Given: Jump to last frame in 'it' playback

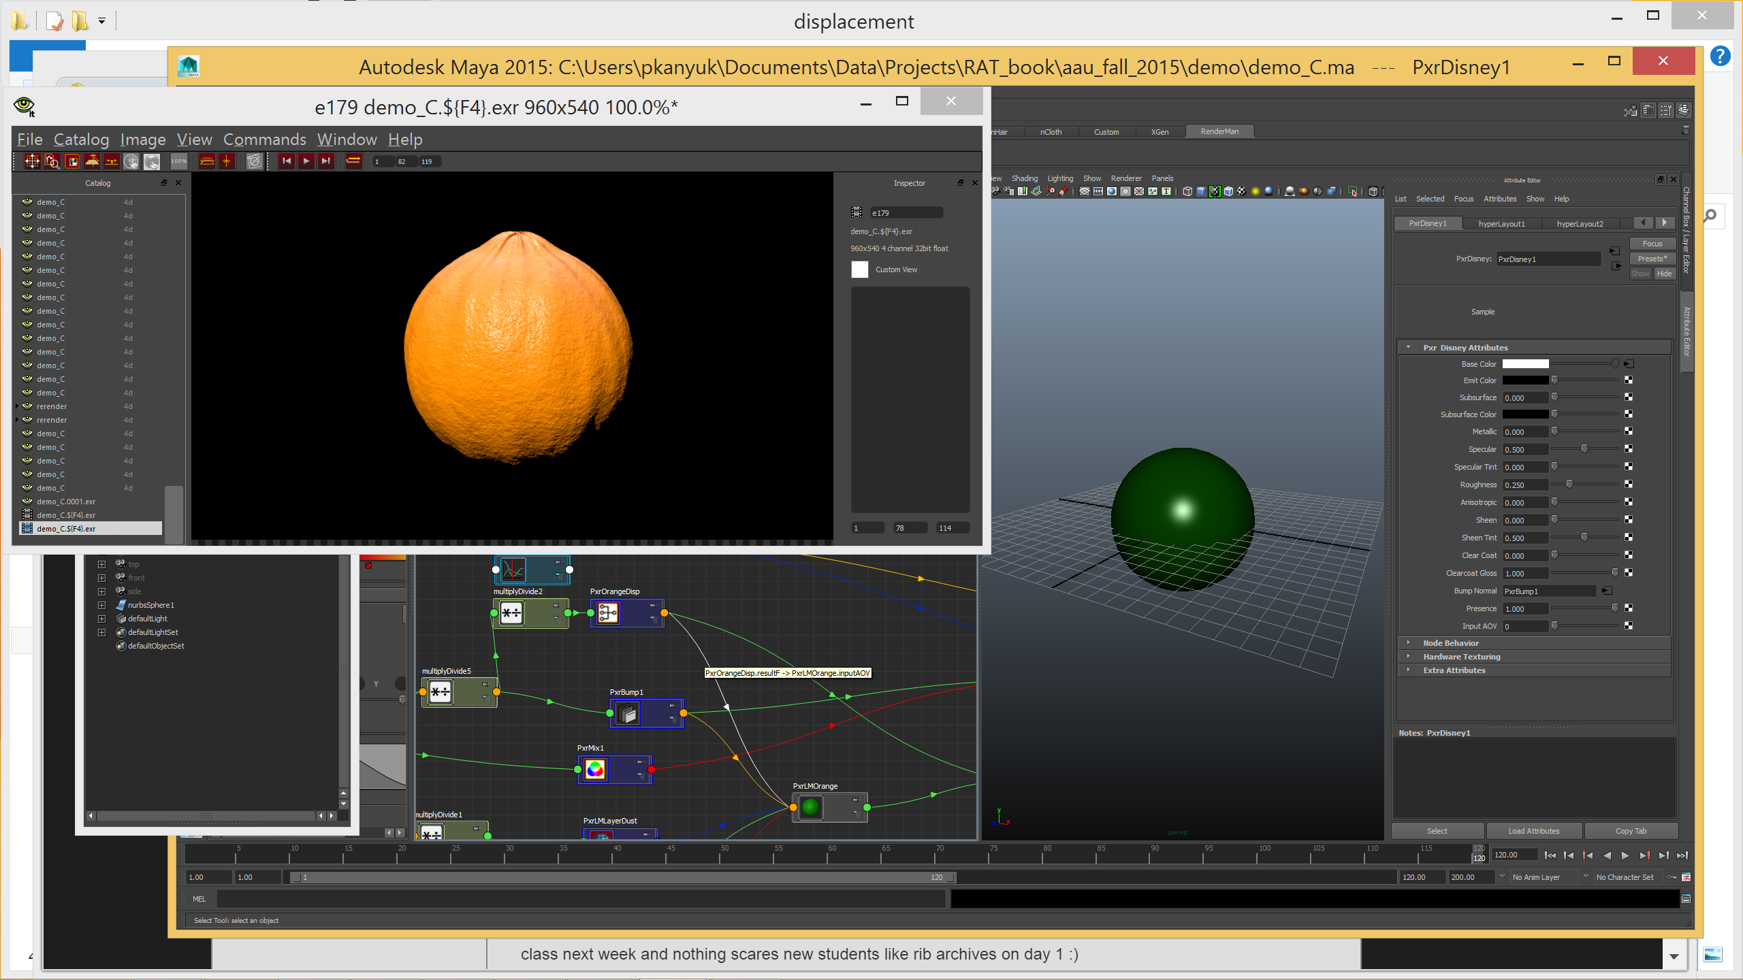Looking at the screenshot, I should pos(326,161).
